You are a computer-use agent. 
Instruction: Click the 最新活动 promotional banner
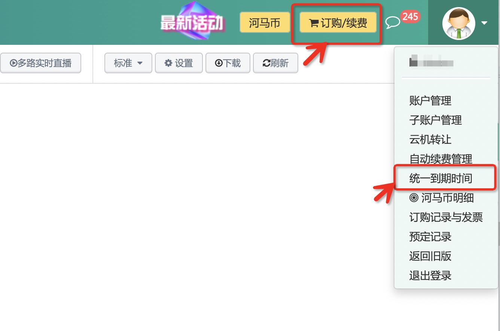(x=193, y=22)
